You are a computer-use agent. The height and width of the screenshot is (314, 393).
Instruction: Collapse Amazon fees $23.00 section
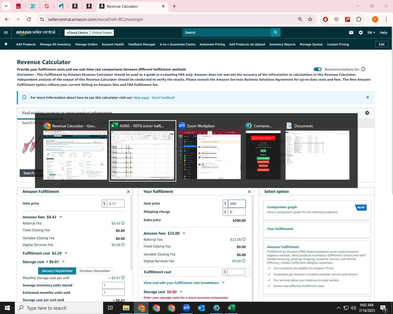184,233
